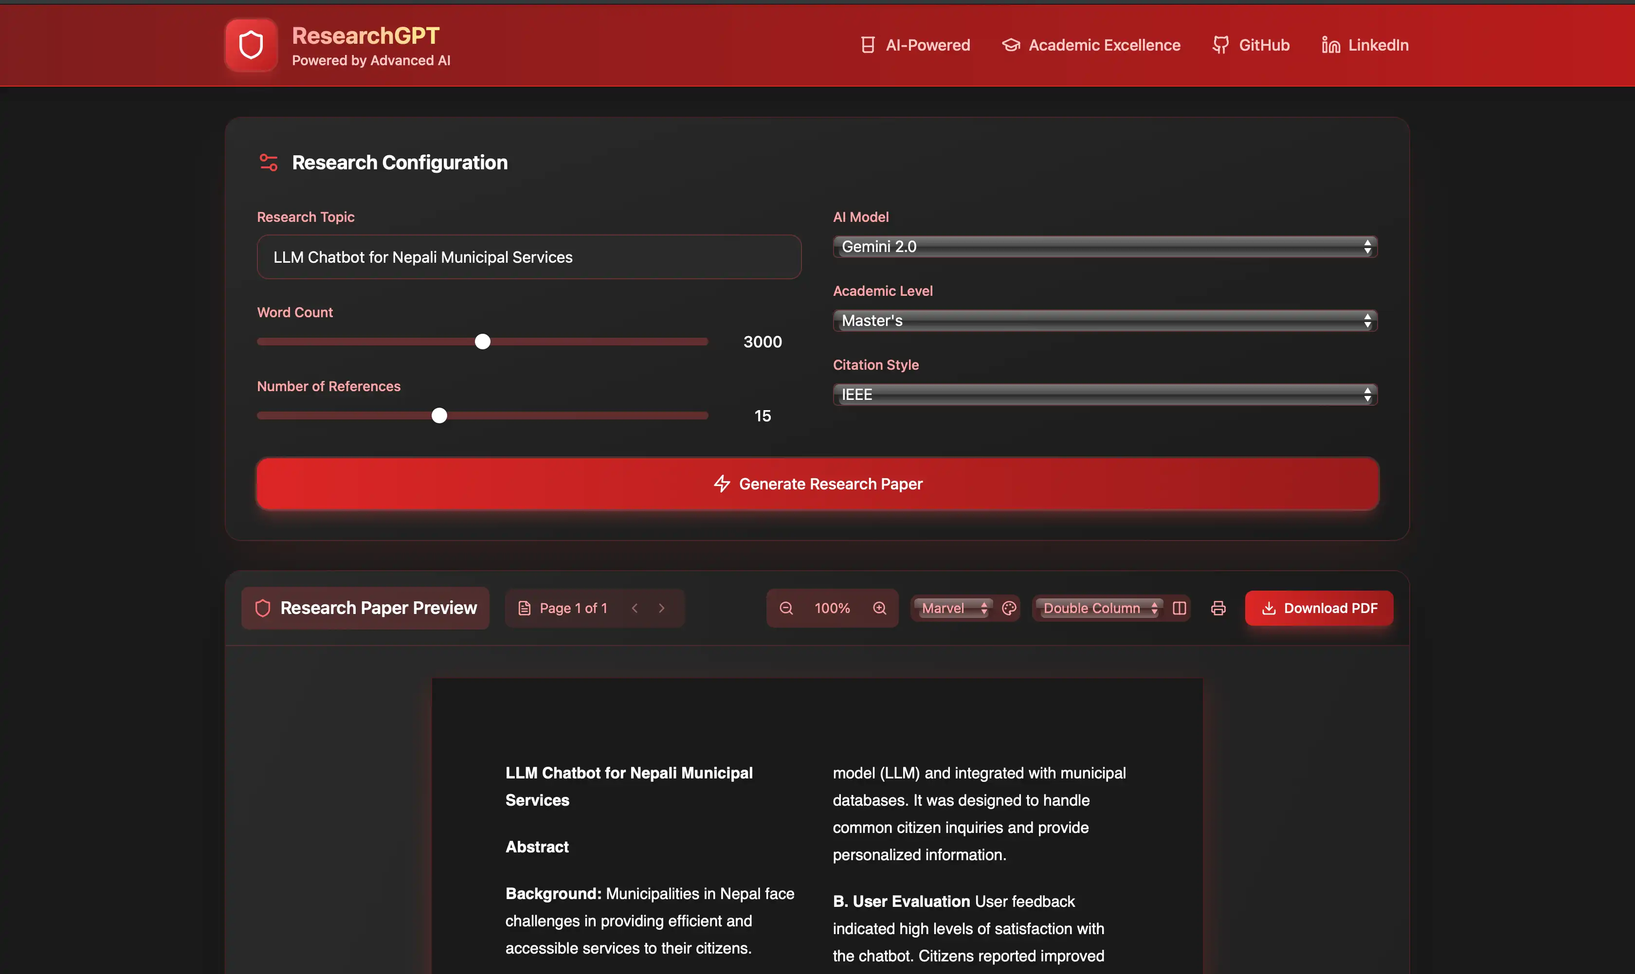Open the LinkedIn link in header

1365,45
